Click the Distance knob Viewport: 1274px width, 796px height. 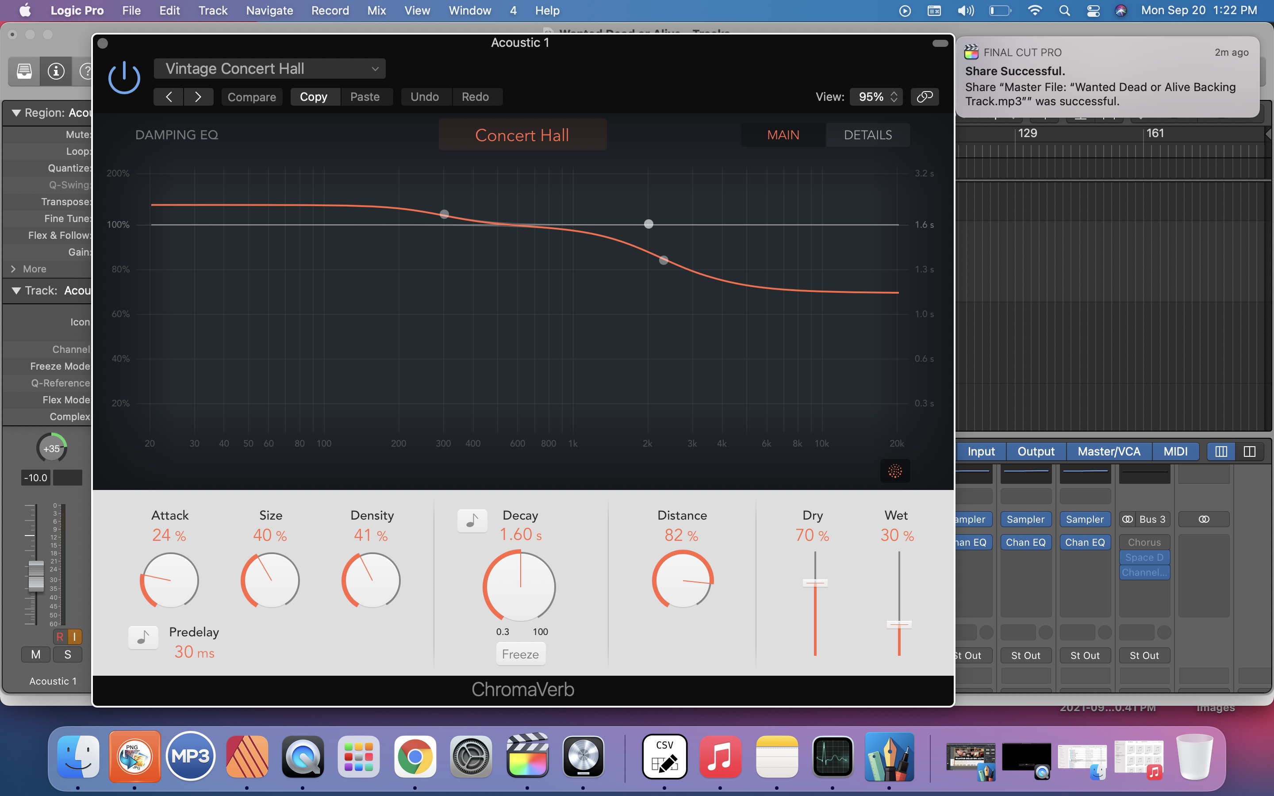tap(683, 579)
